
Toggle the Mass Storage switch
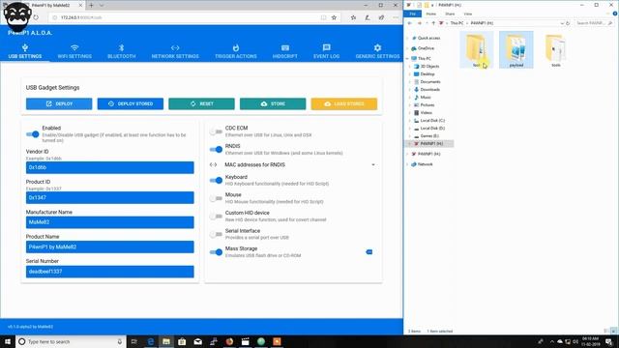[x=216, y=252]
